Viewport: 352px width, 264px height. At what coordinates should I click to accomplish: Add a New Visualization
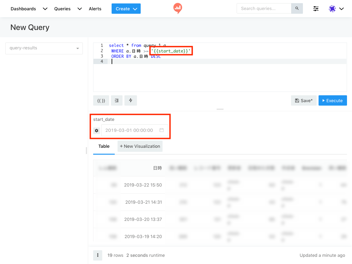click(140, 146)
